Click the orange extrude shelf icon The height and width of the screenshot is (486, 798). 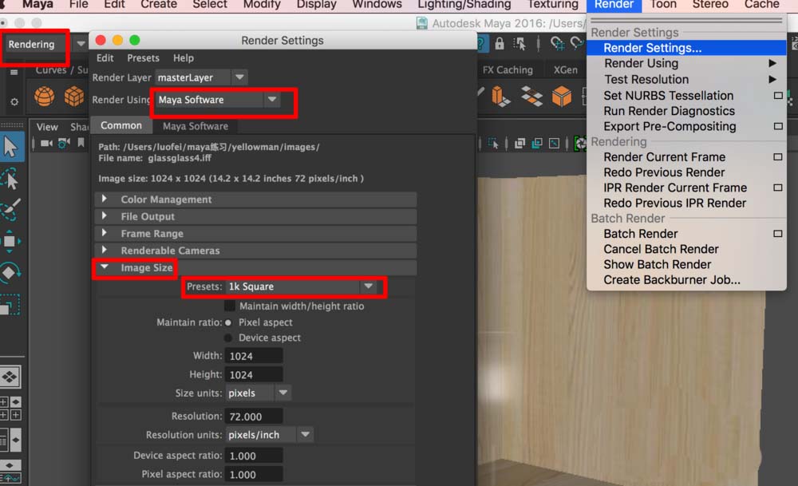pyautogui.click(x=500, y=97)
